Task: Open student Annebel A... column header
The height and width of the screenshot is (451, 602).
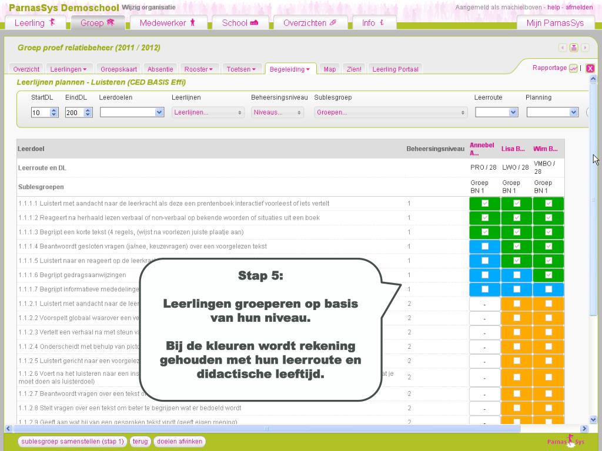Action: [x=482, y=149]
